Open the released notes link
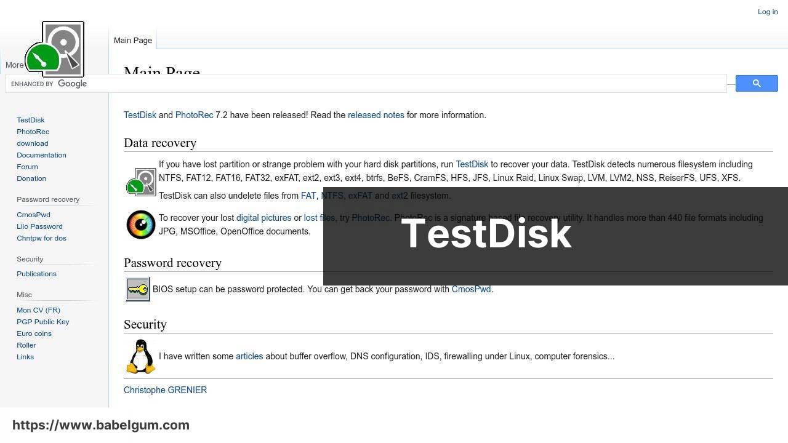This screenshot has width=788, height=443. [376, 115]
